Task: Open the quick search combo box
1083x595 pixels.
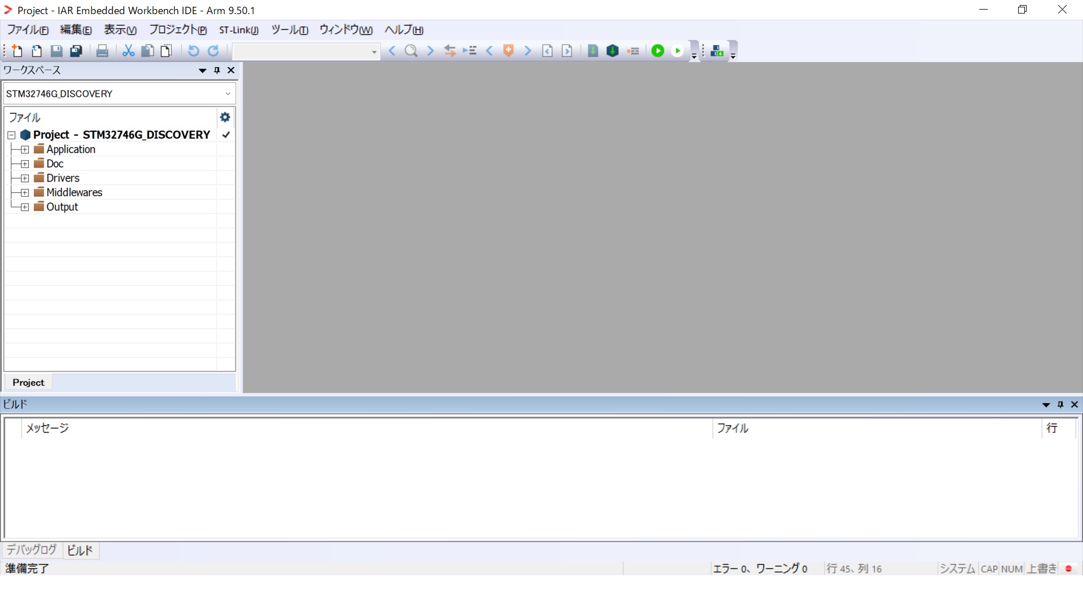Action: click(305, 51)
